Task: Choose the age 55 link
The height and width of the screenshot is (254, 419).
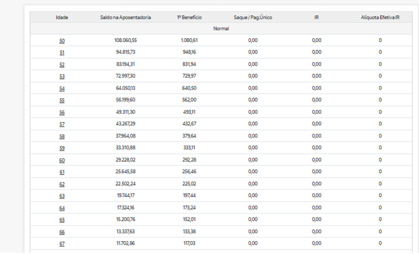Action: (62, 101)
